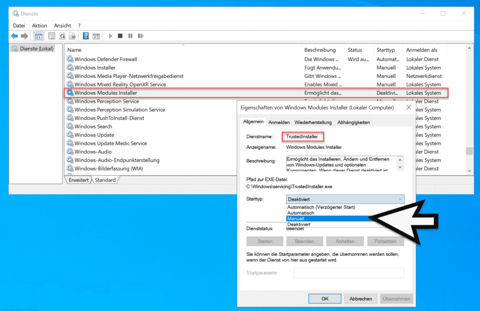The width and height of the screenshot is (480, 311).
Task: Open the Datei menu
Action: 19,26
